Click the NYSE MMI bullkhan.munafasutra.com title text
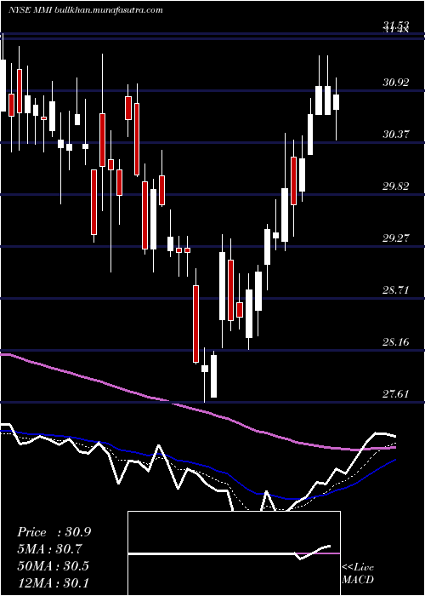The height and width of the screenshot is (596, 425). click(85, 9)
